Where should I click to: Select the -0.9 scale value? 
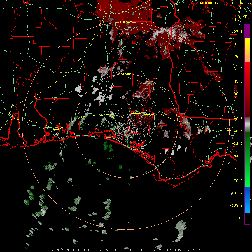(238, 119)
